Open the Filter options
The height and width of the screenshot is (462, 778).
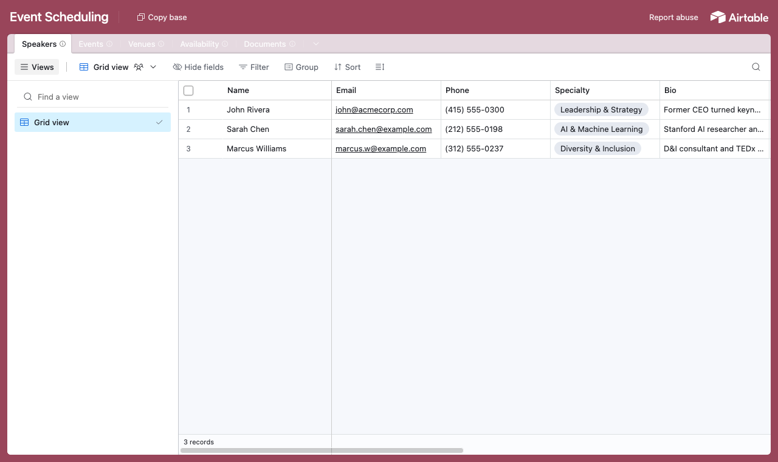[254, 67]
